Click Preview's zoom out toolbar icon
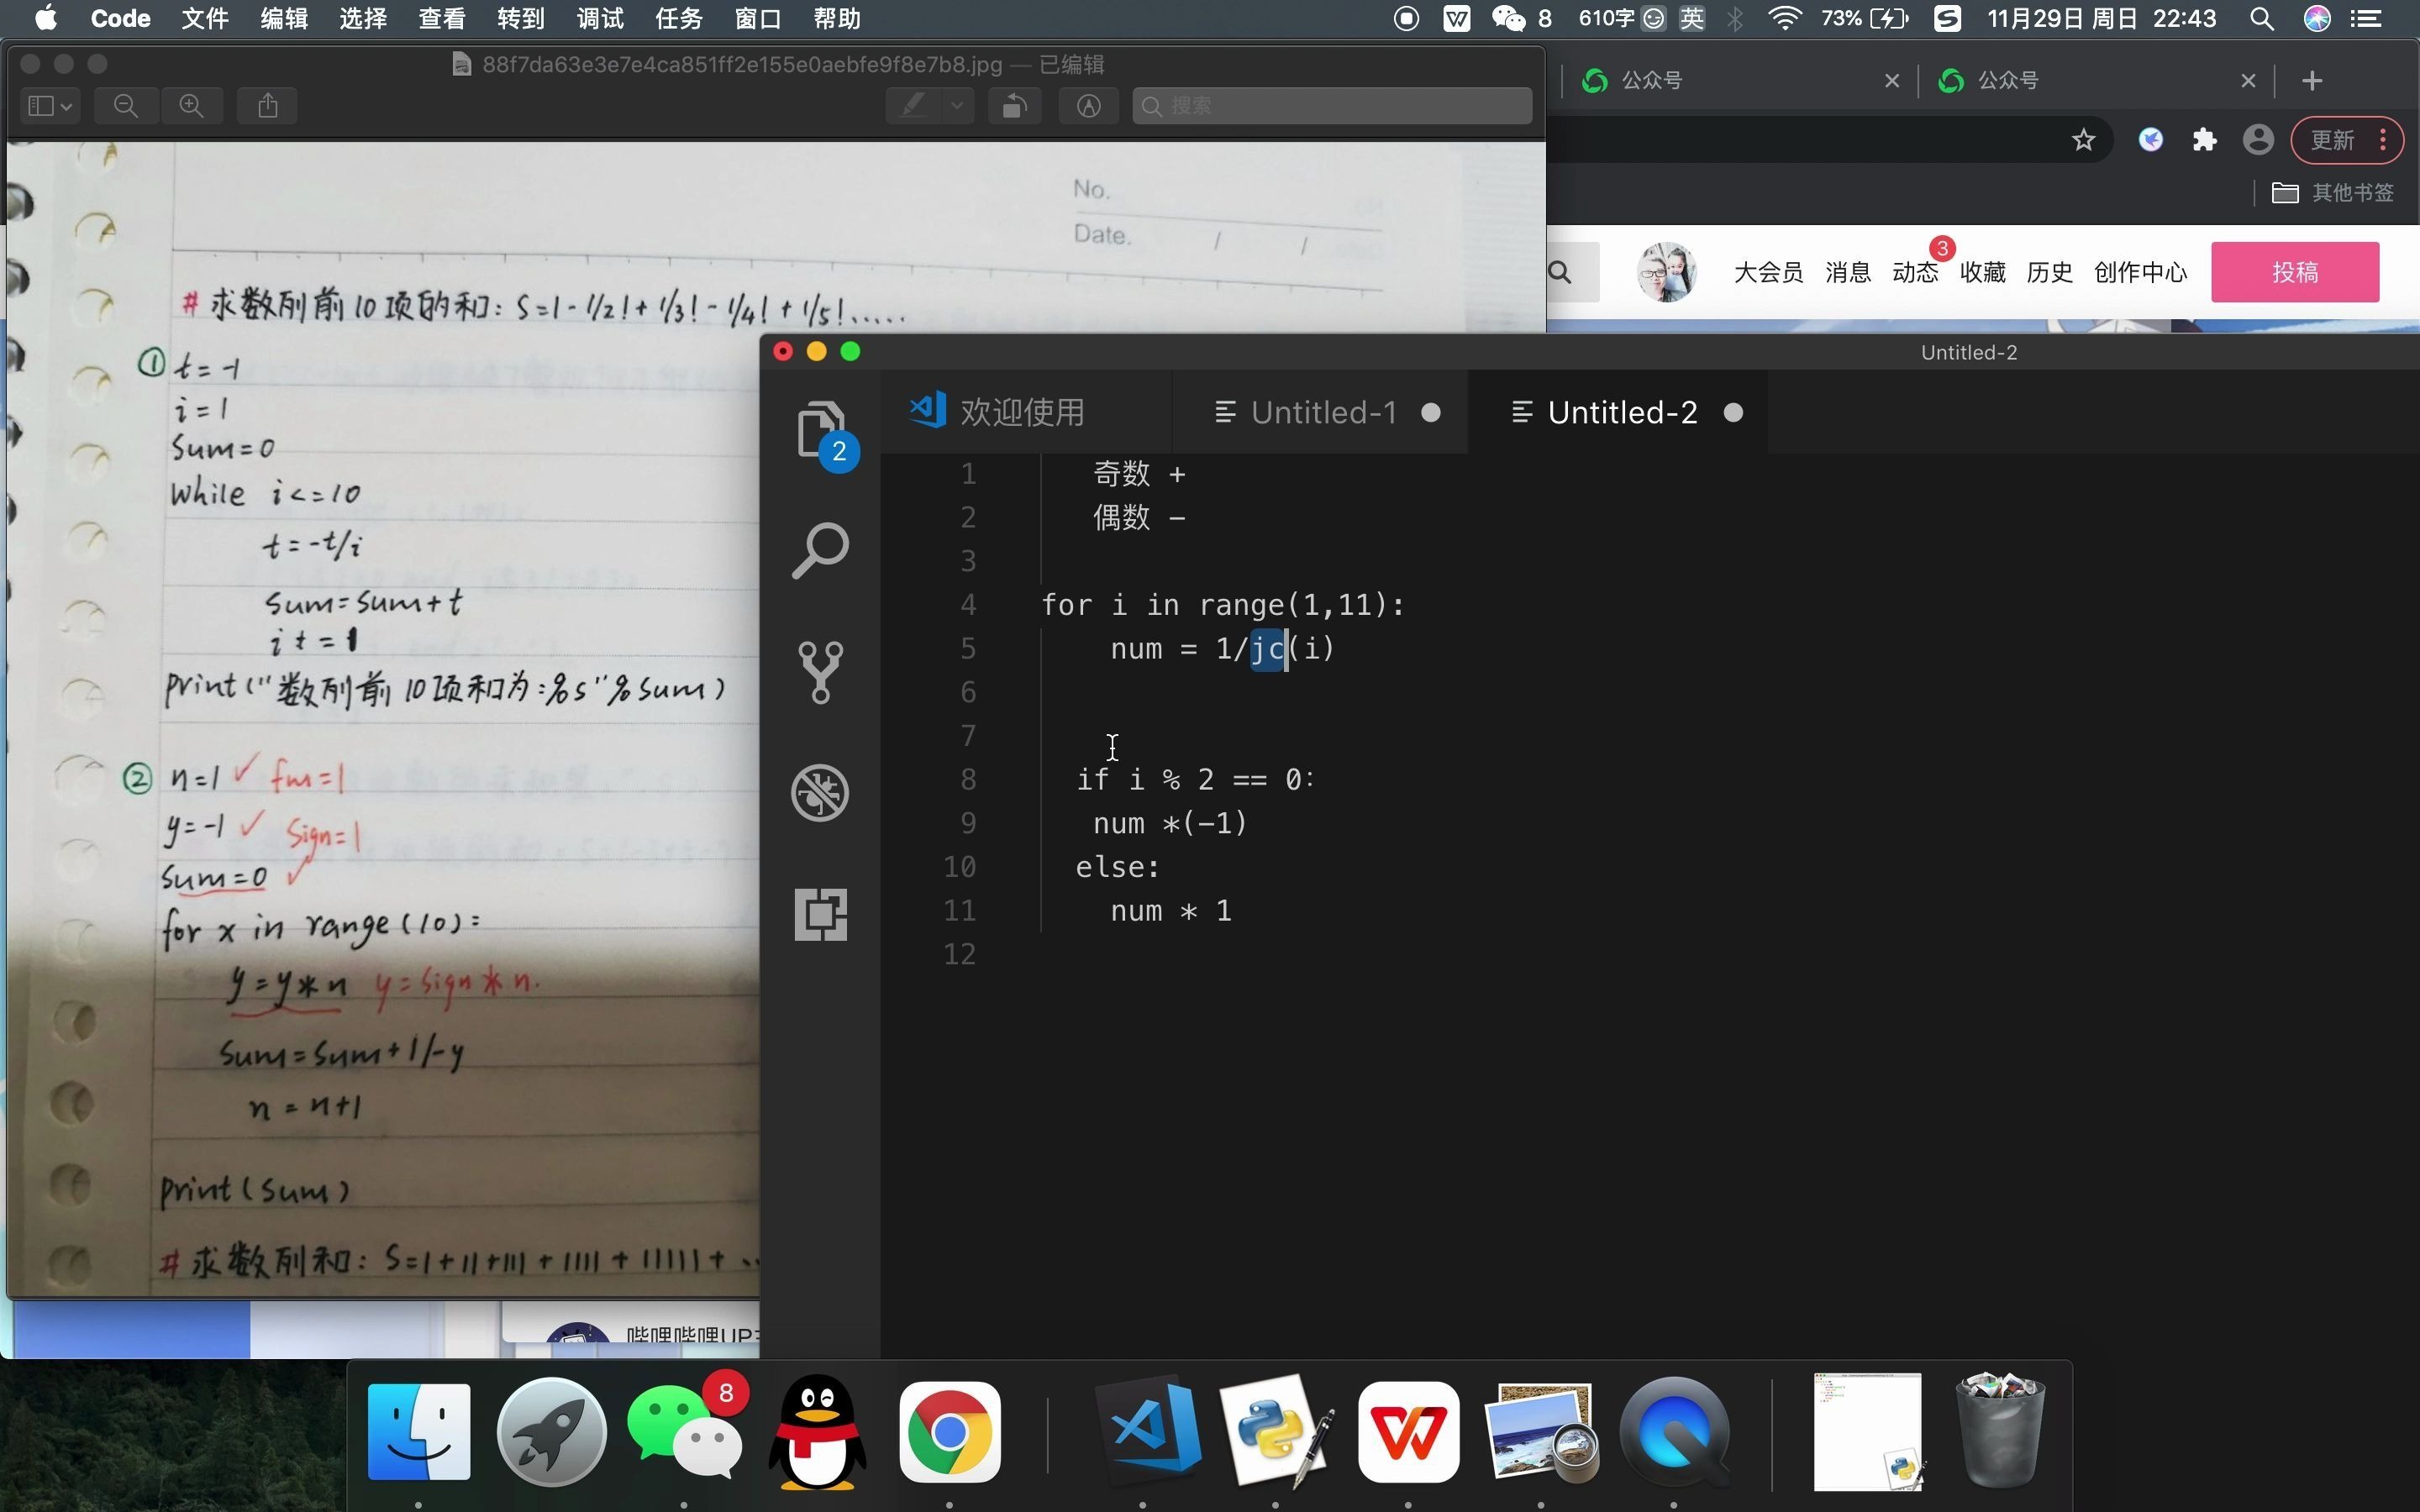 [126, 106]
